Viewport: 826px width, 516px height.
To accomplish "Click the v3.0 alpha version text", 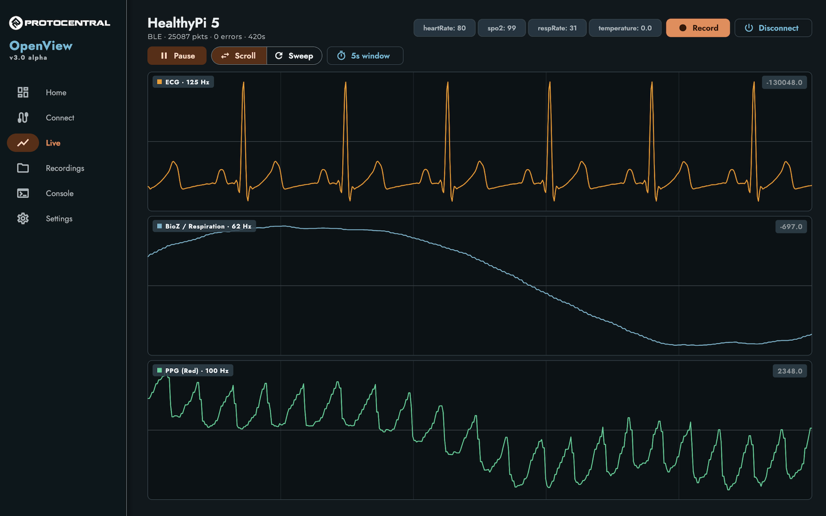I will pos(28,58).
